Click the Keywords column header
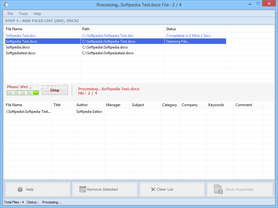 coord(220,105)
